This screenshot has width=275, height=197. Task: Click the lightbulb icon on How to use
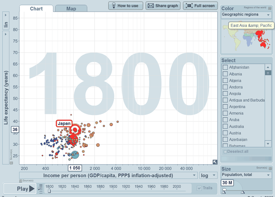coord(114,6)
